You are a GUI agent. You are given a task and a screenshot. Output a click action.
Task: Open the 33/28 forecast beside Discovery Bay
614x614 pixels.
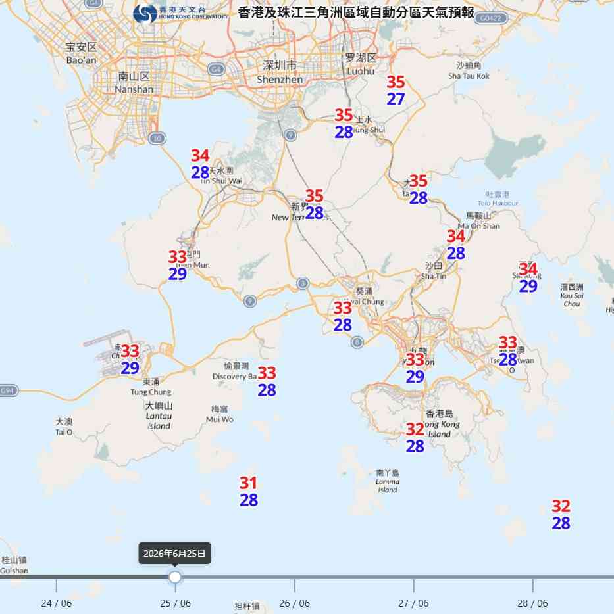[x=267, y=381]
